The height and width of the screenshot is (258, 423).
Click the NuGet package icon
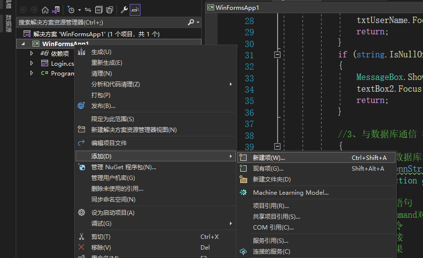coord(82,167)
